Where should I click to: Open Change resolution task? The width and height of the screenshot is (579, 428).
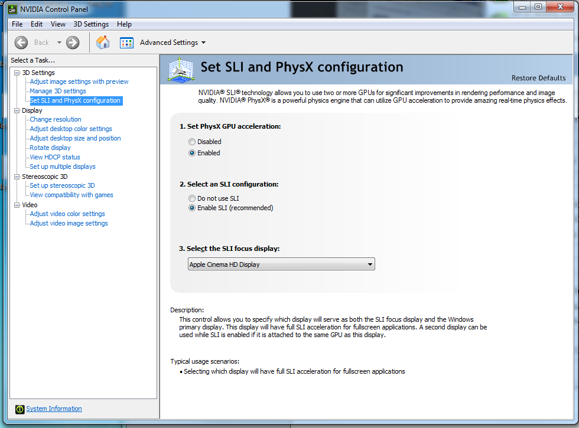point(56,119)
